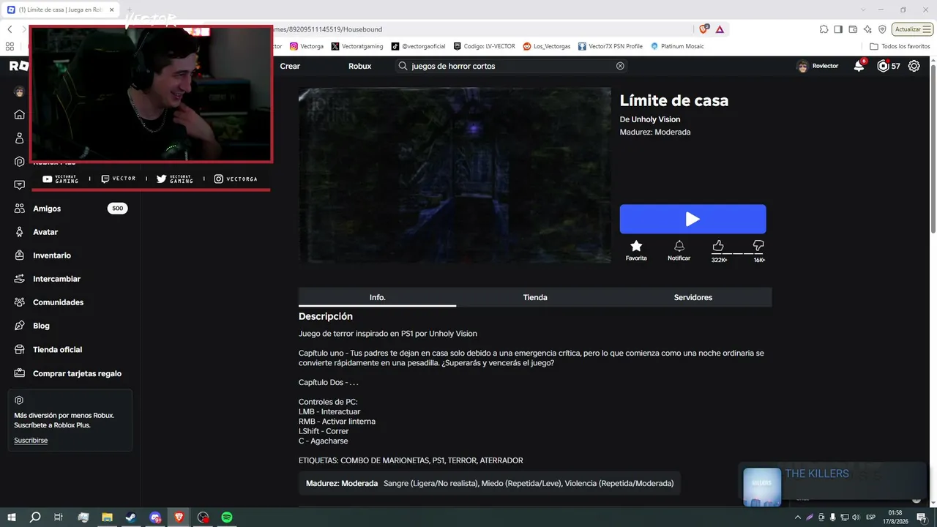The image size is (937, 527).
Task: Show hidden system tray icons
Action: click(x=798, y=517)
